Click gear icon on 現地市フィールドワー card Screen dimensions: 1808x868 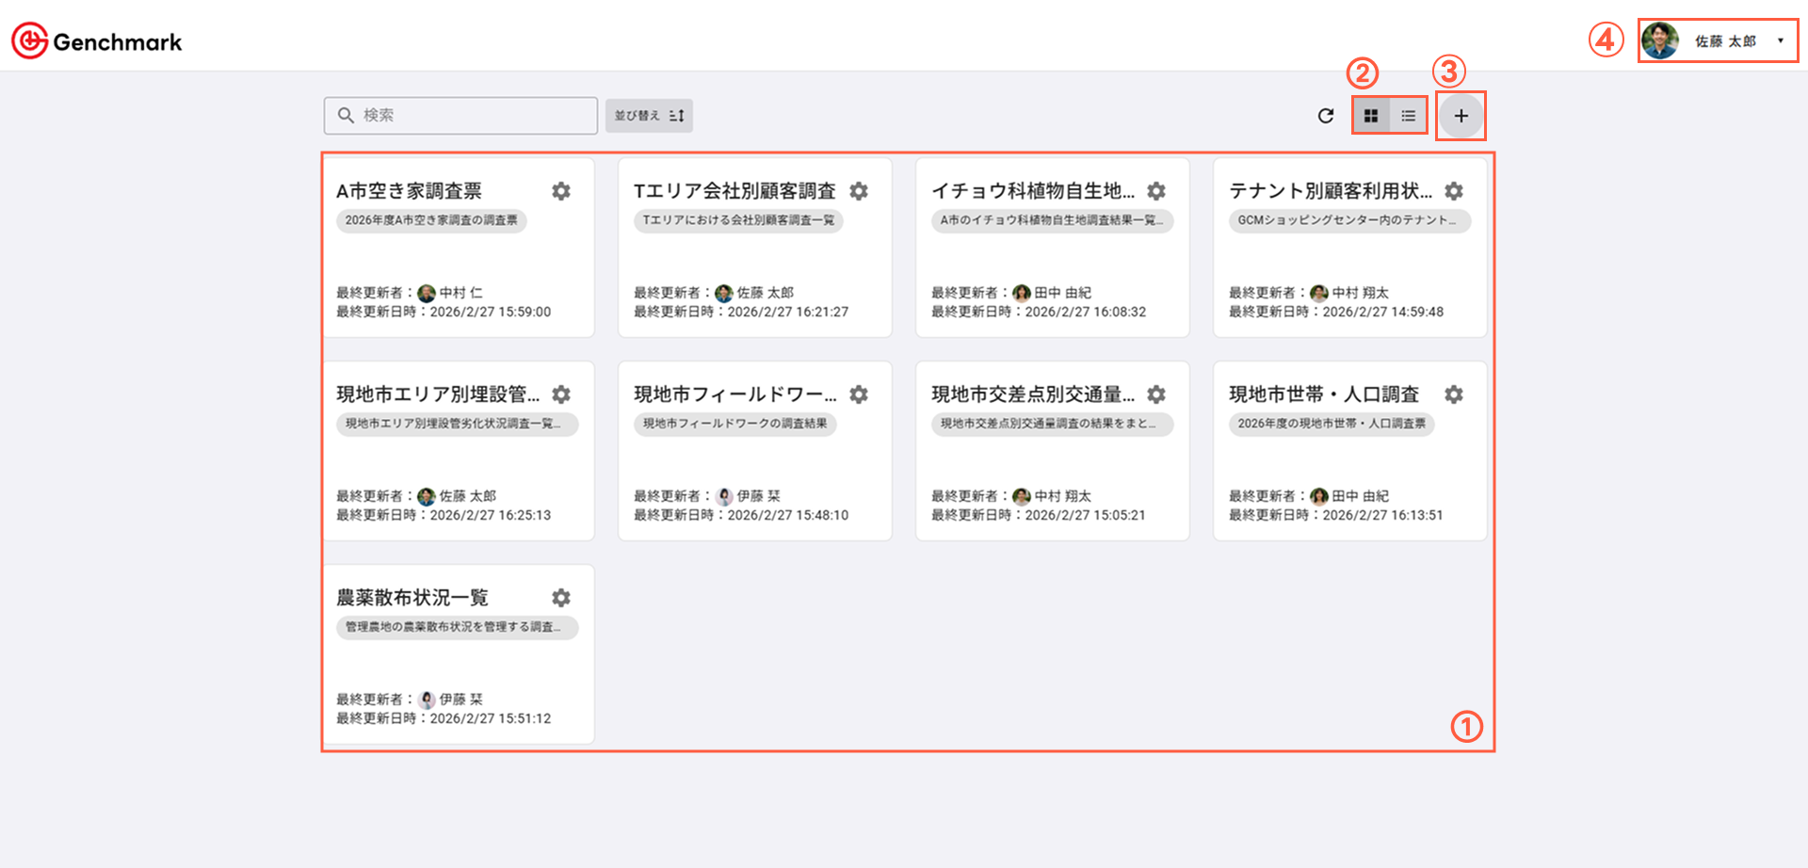click(859, 394)
